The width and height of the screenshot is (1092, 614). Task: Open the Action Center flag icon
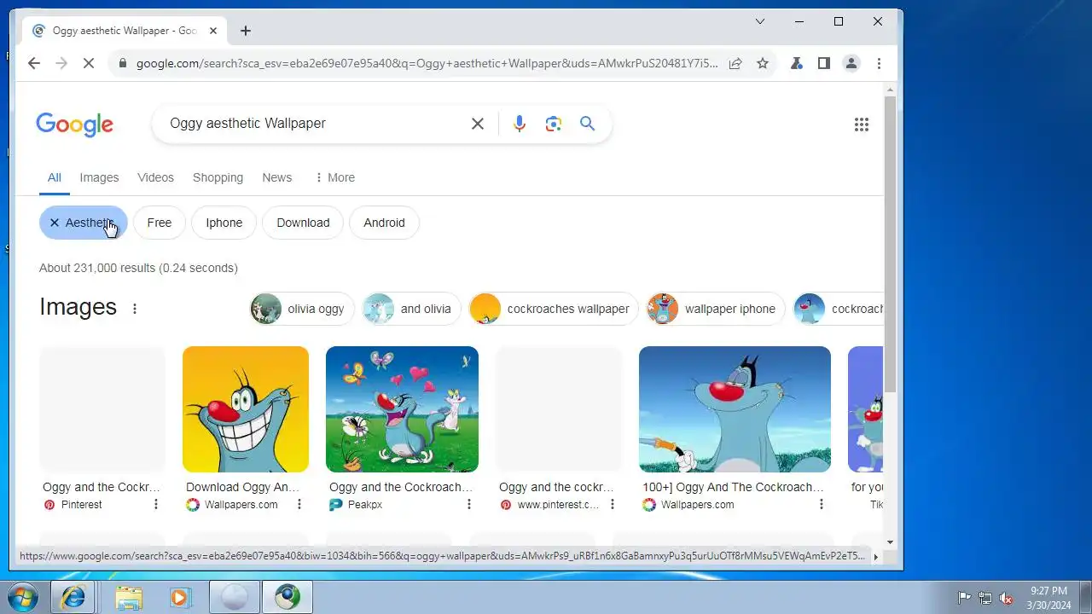click(964, 598)
